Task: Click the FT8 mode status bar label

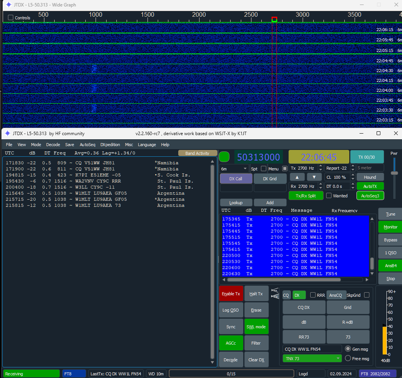Action: point(74,374)
